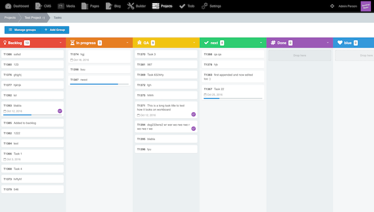Click the purple user avatar thumbnail
The height and width of the screenshot is (212, 374).
(366, 6)
